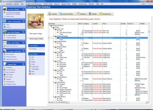Click the Add item action icon

[30, 57]
